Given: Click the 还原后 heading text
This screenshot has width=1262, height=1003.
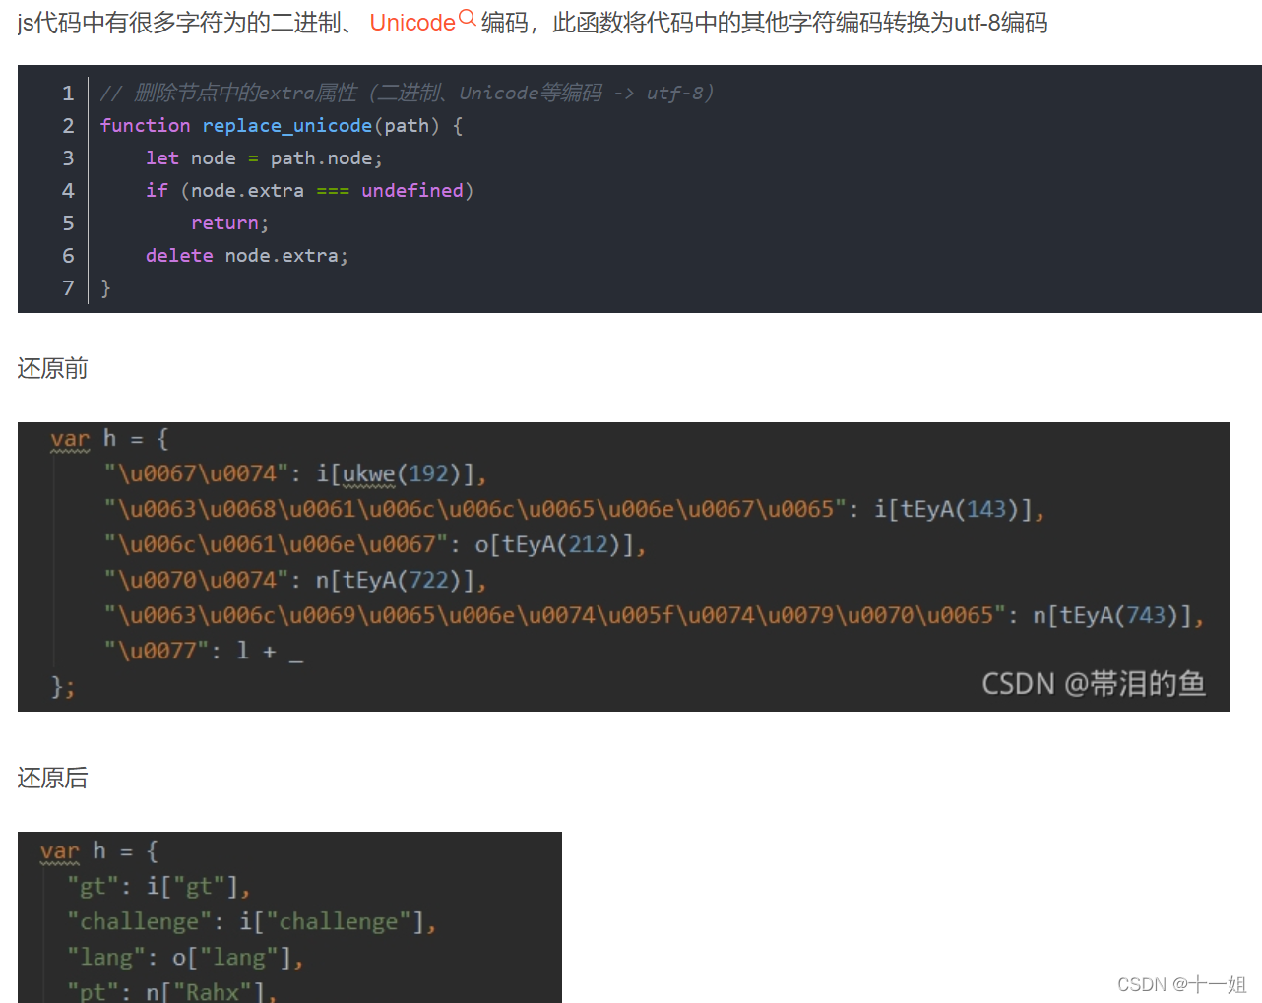Looking at the screenshot, I should tap(53, 779).
